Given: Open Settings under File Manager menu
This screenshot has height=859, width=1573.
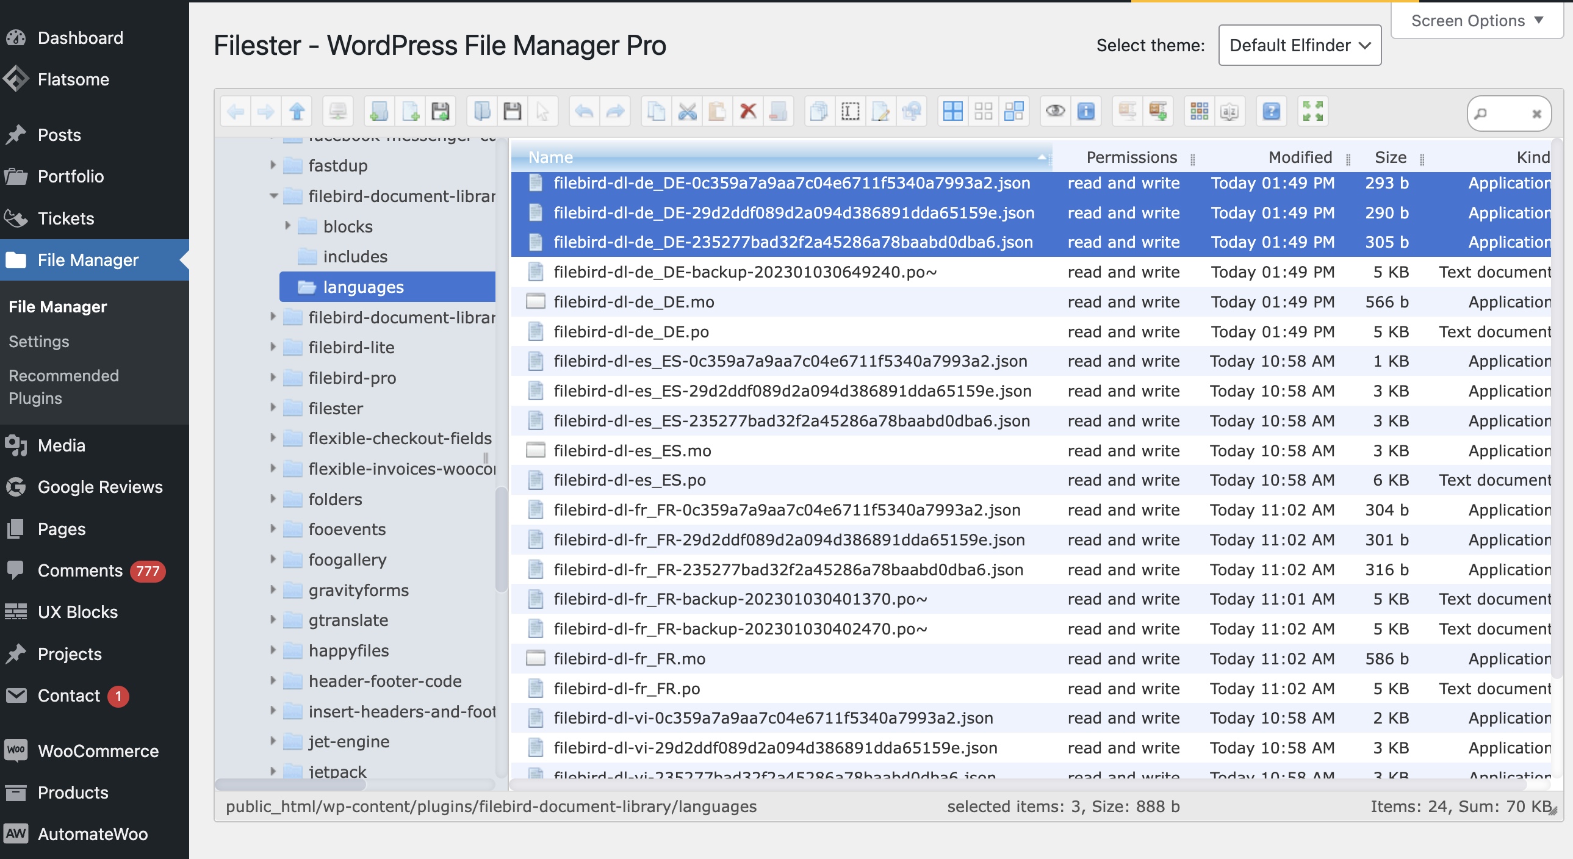Looking at the screenshot, I should [39, 341].
